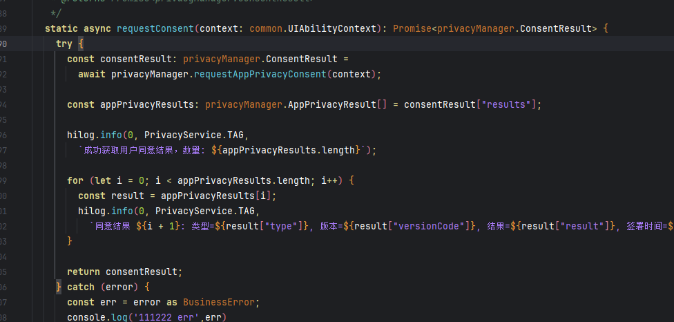The image size is (674, 322).
Task: Click the for loop keyword
Action: point(75,180)
